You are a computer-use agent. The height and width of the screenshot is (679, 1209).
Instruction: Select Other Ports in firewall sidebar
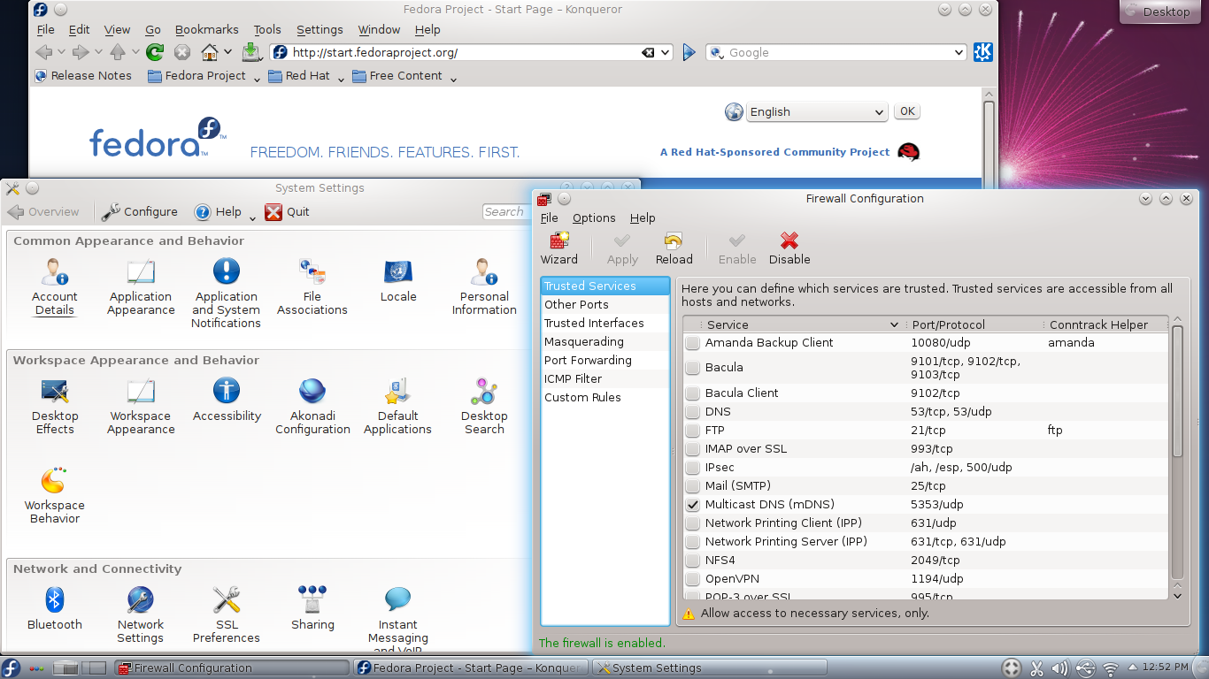[604, 305]
